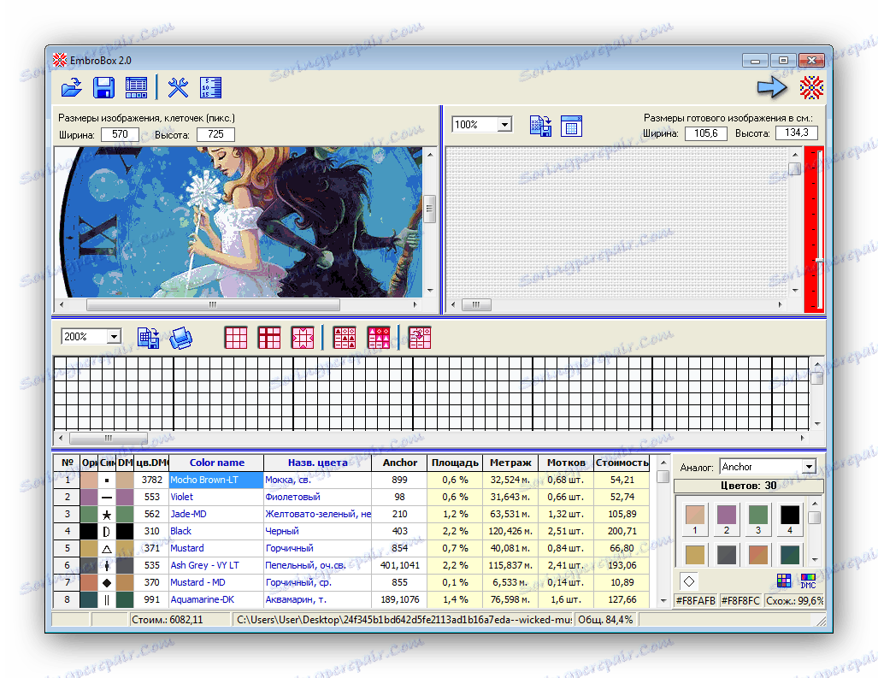
Task: Click the source image of the girl with dandelion
Action: point(239,221)
